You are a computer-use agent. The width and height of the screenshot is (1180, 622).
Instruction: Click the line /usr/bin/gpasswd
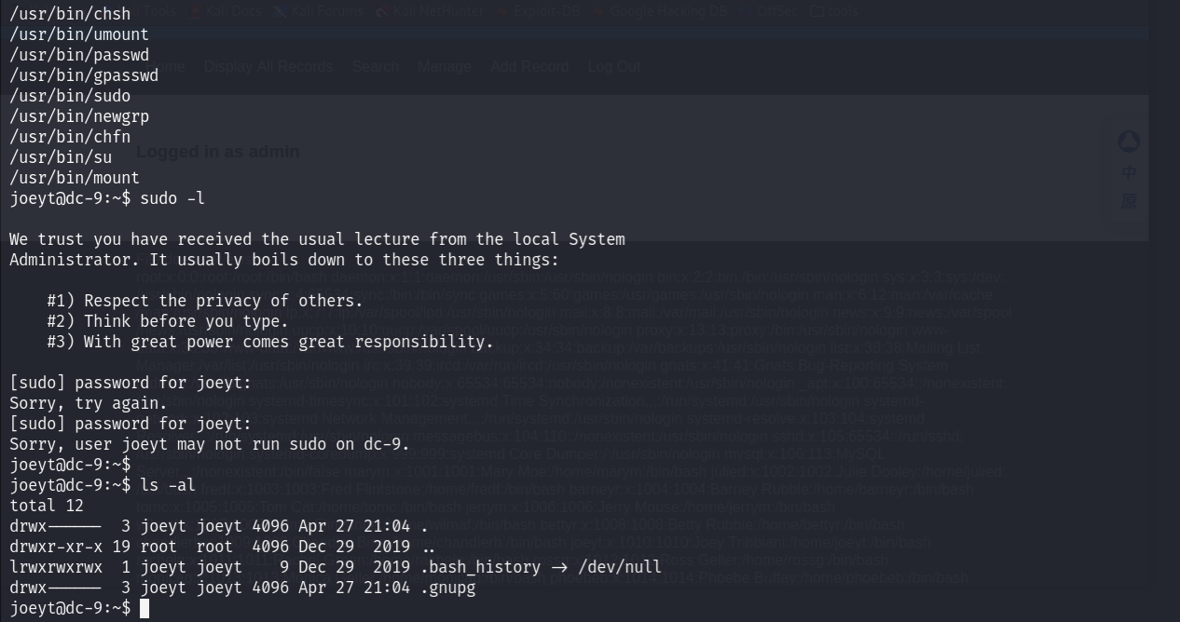(84, 75)
